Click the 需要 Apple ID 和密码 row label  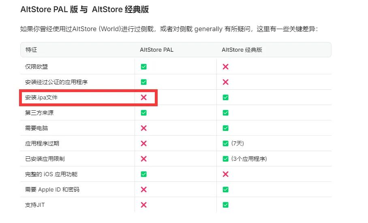point(51,189)
